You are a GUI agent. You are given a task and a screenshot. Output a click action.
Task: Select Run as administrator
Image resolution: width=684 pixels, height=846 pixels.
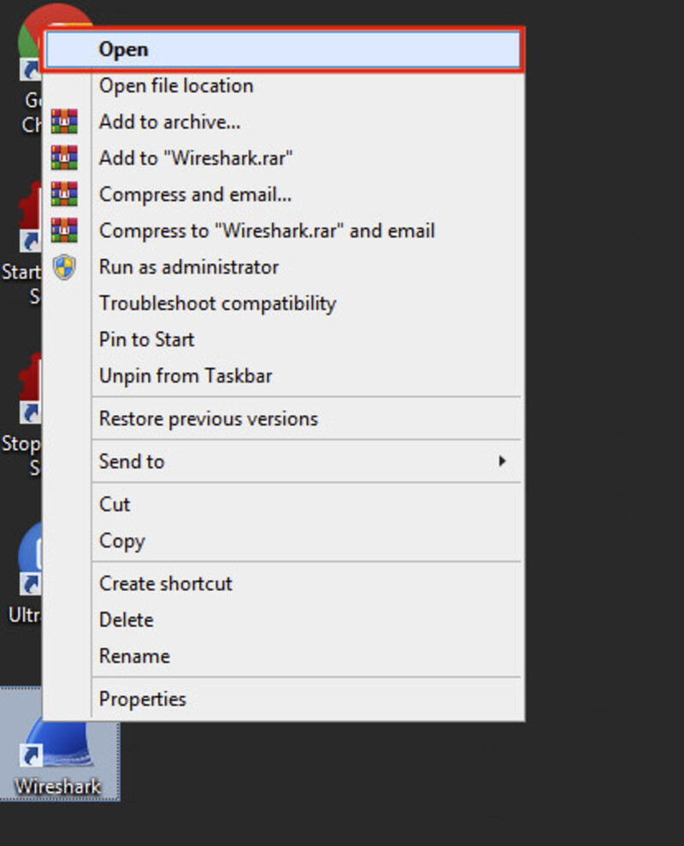[x=189, y=267]
